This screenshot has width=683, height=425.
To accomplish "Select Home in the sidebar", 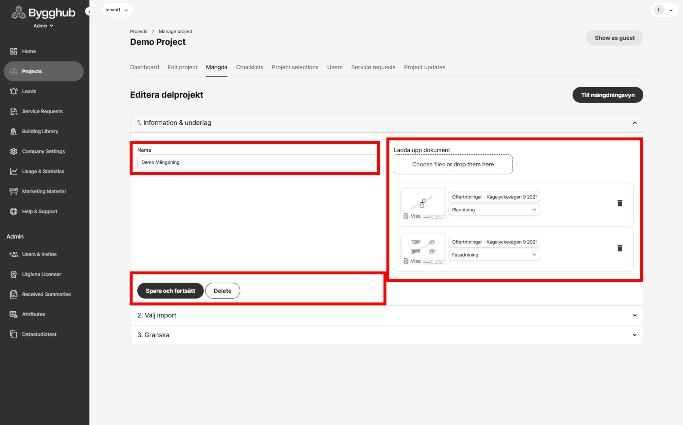I will (x=28, y=51).
